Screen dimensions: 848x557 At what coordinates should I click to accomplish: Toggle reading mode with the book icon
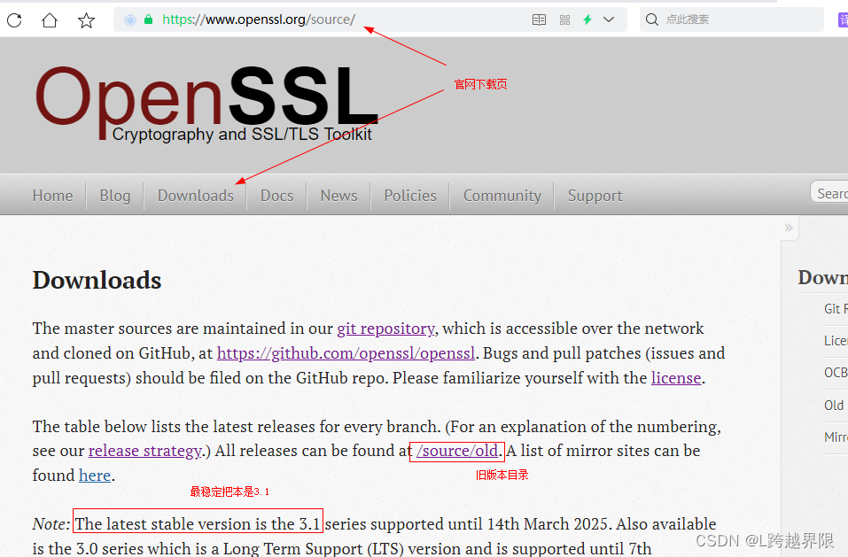pyautogui.click(x=539, y=19)
